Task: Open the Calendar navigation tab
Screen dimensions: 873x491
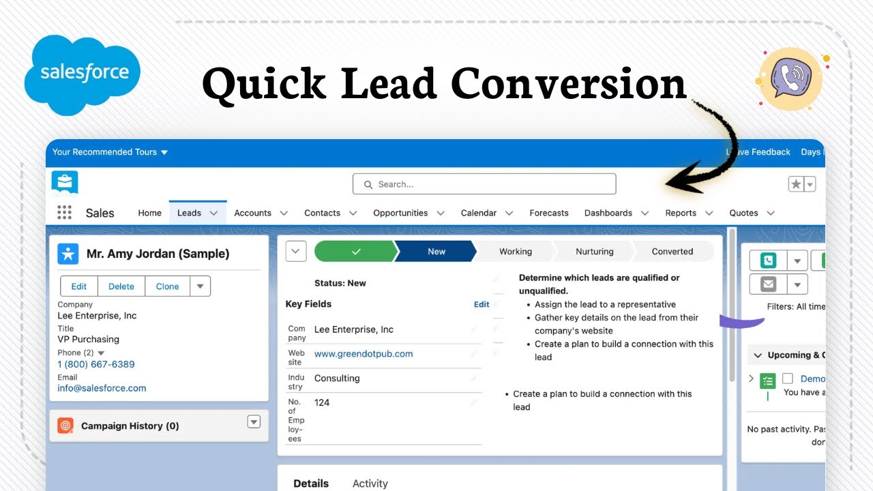Action: [x=478, y=213]
